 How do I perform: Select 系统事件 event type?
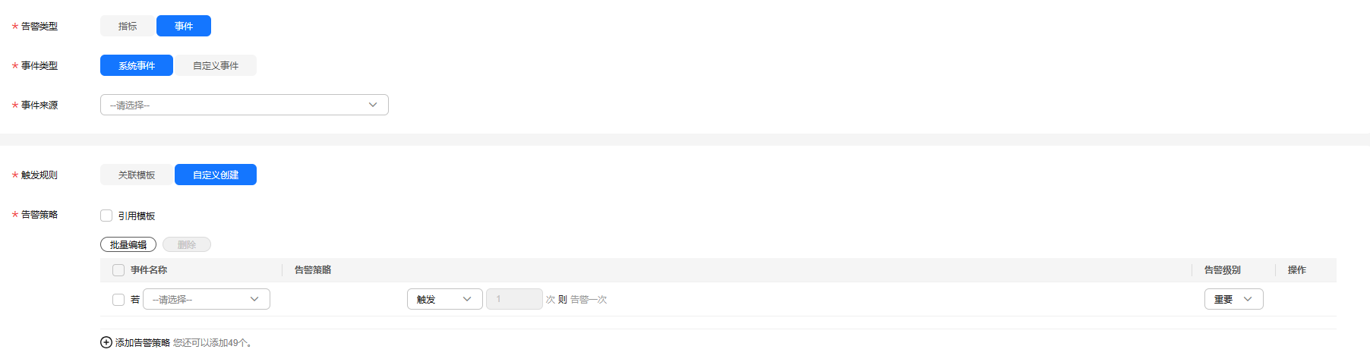(x=137, y=65)
